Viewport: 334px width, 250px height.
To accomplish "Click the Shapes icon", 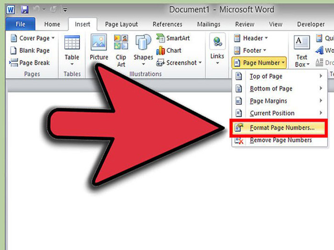I will pyautogui.click(x=143, y=42).
